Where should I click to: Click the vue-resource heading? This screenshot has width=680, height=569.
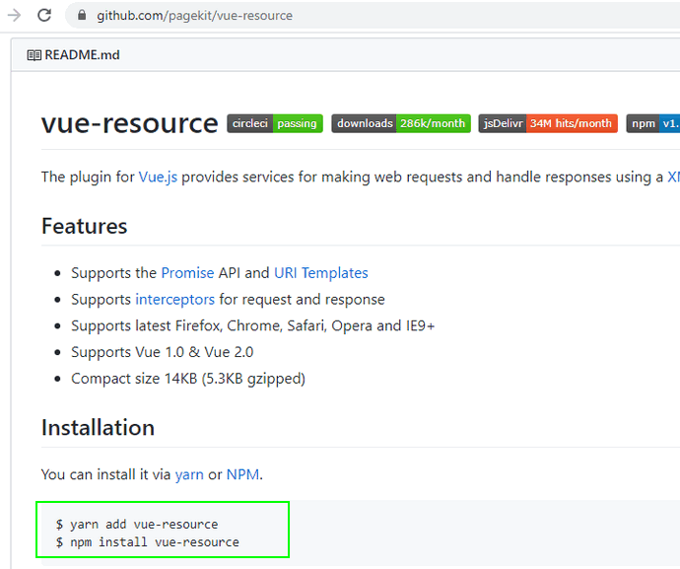(130, 123)
